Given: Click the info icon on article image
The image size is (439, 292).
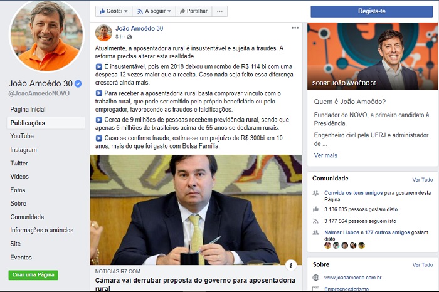Looking at the screenshot, I should click(291, 264).
